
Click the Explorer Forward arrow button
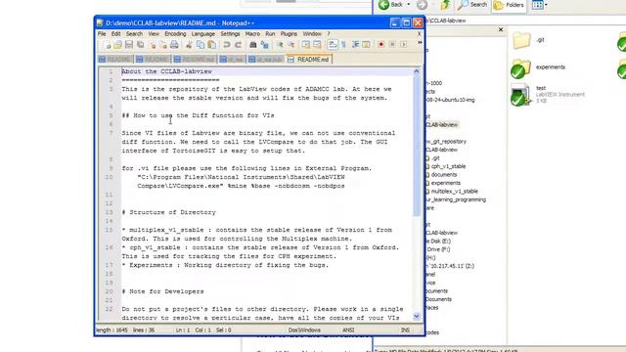pyautogui.click(x=422, y=5)
